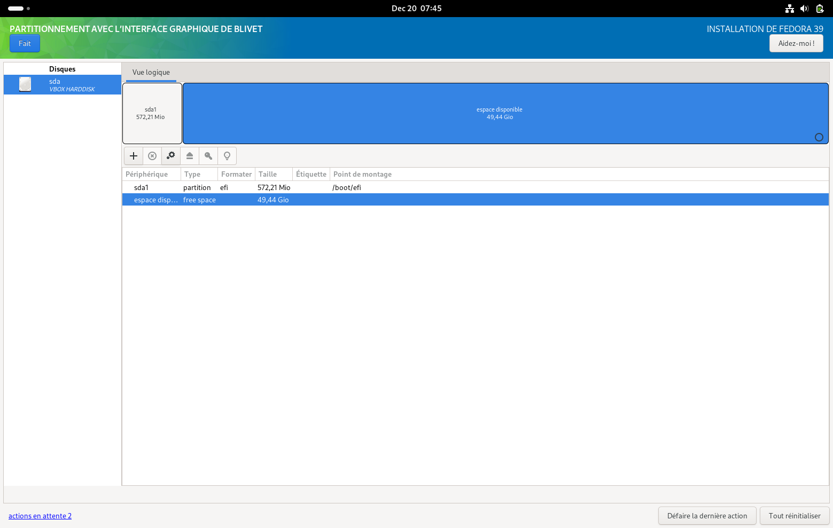The height and width of the screenshot is (528, 833).
Task: Click the delete device icon
Action: pos(152,156)
